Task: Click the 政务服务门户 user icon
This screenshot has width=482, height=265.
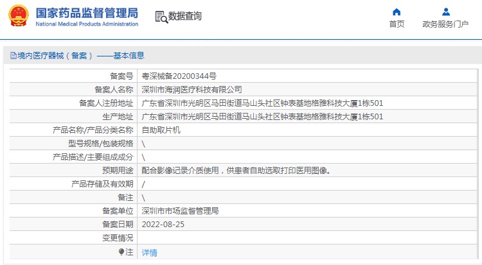Action: tap(446, 12)
